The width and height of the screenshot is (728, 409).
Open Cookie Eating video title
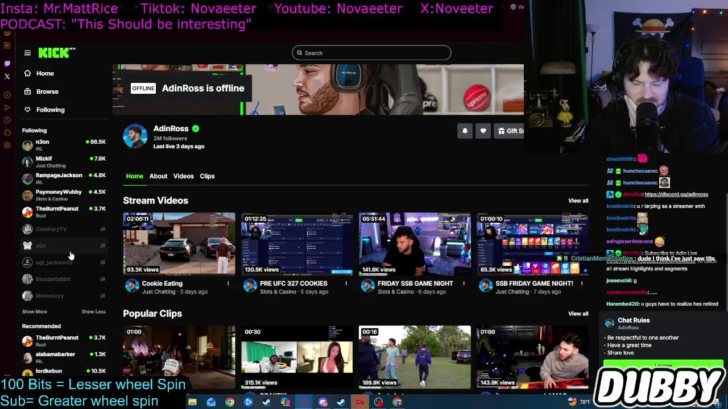[x=162, y=283]
